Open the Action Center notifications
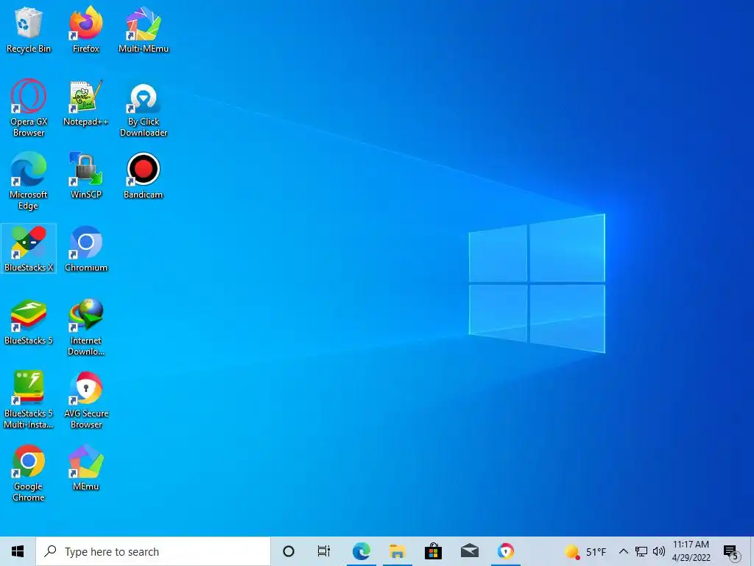 (x=731, y=552)
